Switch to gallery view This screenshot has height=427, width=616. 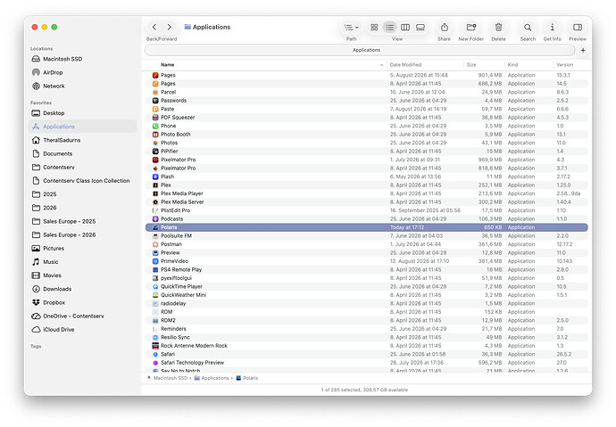click(x=420, y=27)
